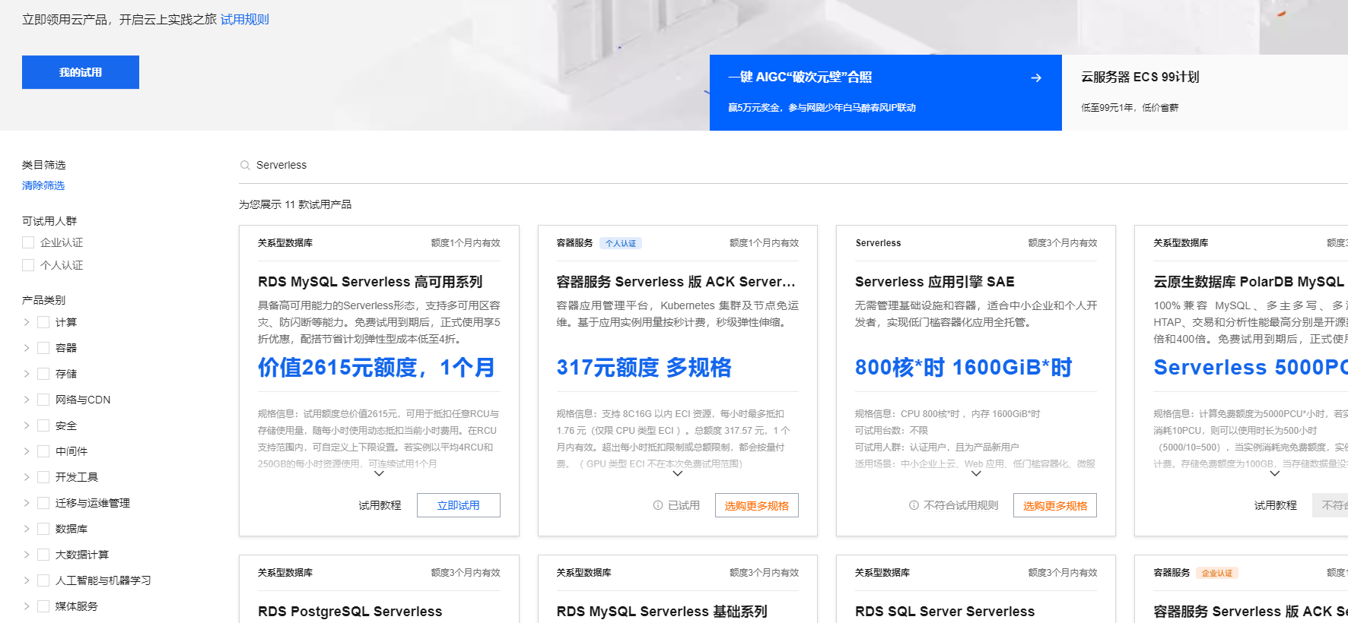Click info icon beside 不符合试用规则
This screenshot has width=1348, height=623.
point(914,505)
